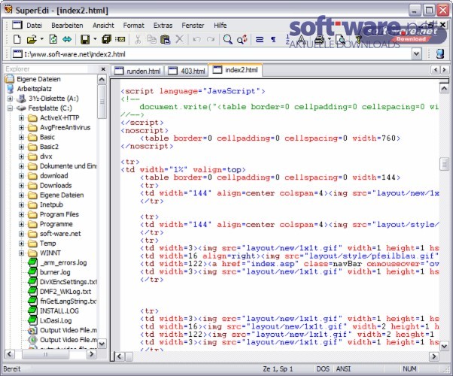Viewport: 453px width, 376px height.
Task: Select the Inetpub folder
Action: click(x=51, y=205)
